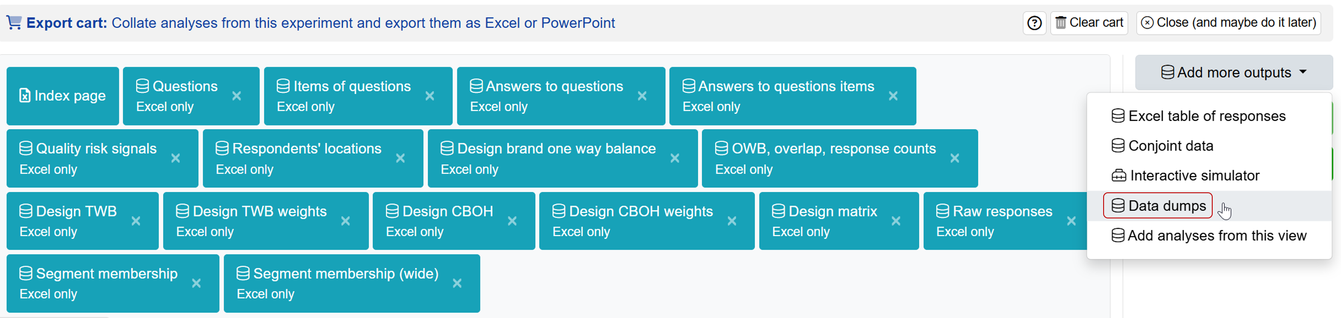Click Close (and maybe do it later)

click(1228, 23)
